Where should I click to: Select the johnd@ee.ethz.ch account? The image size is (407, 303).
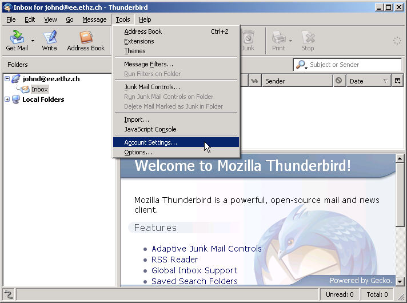point(51,79)
